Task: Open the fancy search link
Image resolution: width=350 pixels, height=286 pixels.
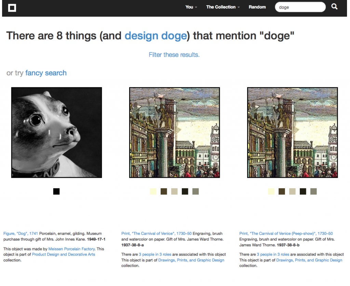Action: (x=46, y=73)
